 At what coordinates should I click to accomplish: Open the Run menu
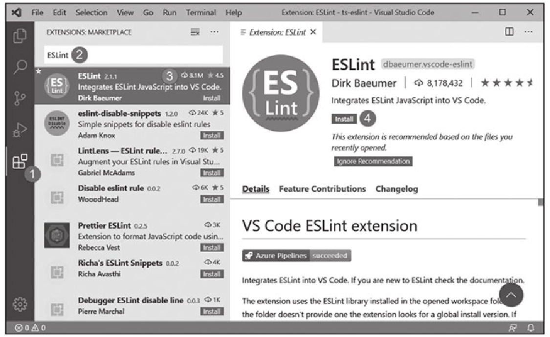pyautogui.click(x=170, y=13)
